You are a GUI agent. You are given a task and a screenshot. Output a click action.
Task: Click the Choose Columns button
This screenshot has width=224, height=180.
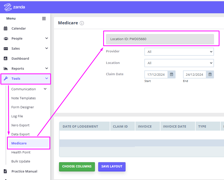click(77, 167)
